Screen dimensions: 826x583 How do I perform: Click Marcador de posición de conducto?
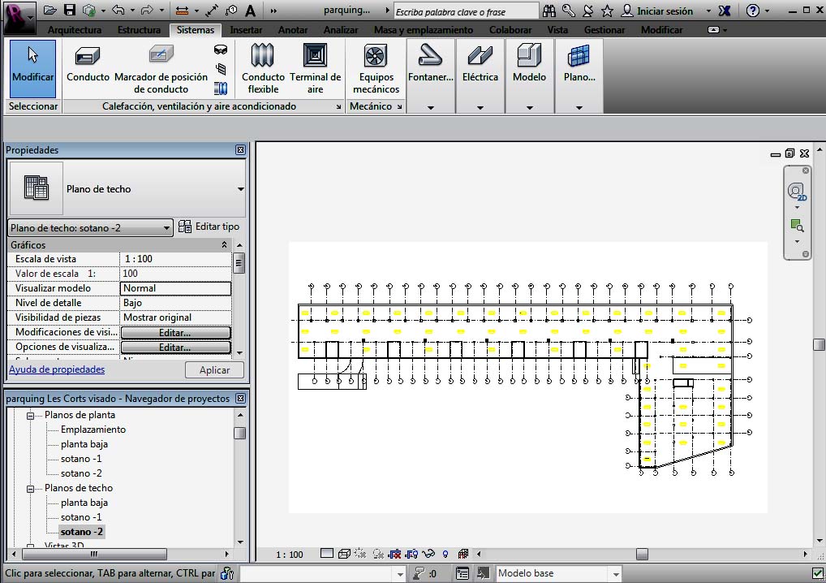click(161, 68)
